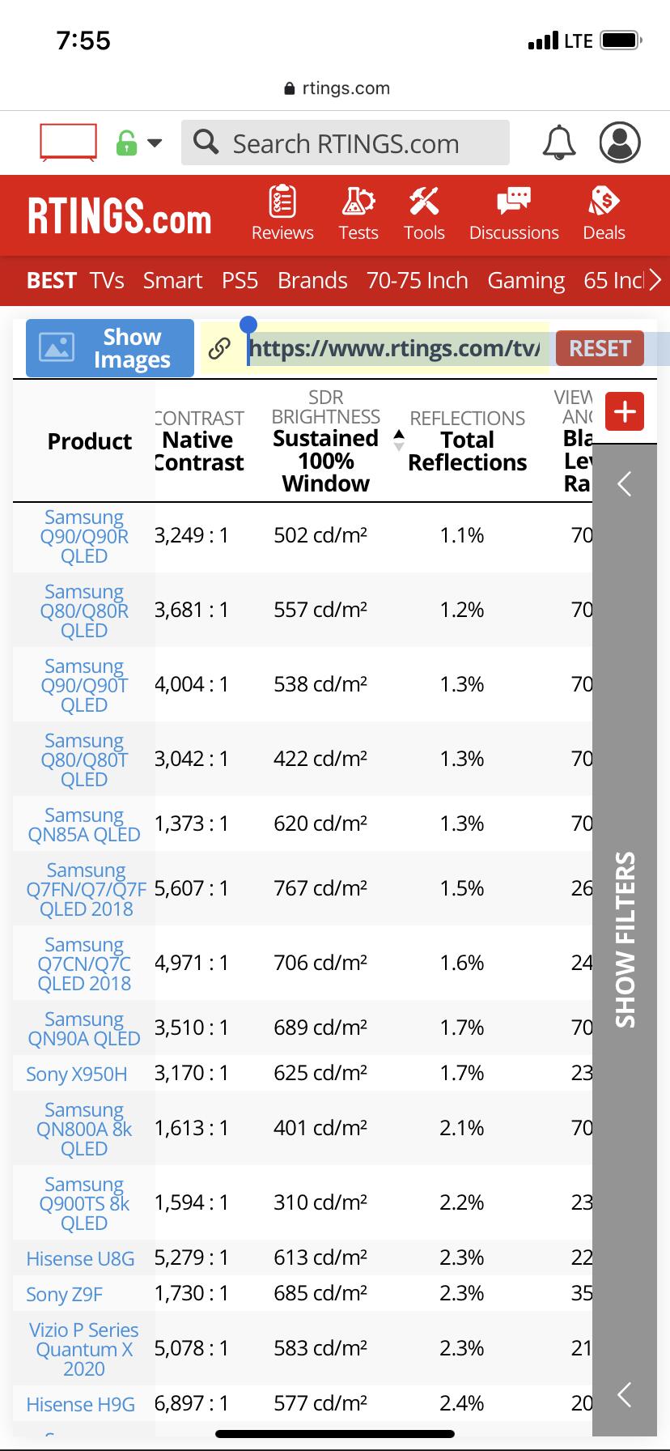The width and height of the screenshot is (670, 1451).
Task: Open the user profile account icon
Action: pyautogui.click(x=620, y=143)
